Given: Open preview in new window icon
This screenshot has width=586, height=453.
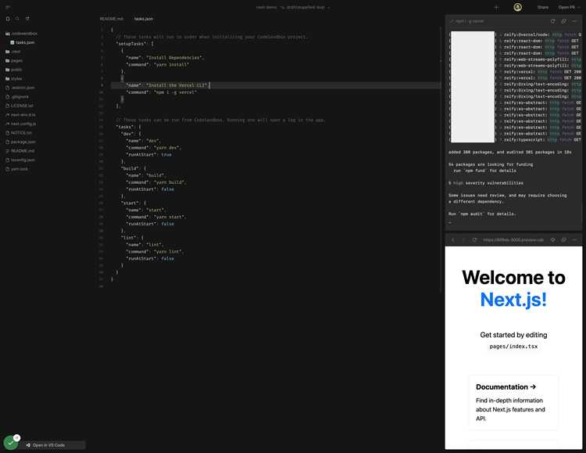Looking at the screenshot, I should tap(563, 239).
